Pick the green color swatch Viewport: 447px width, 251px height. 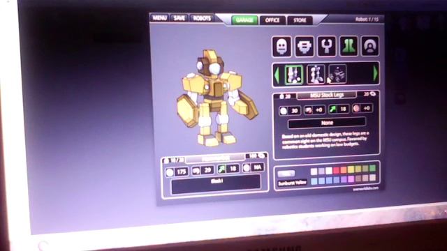click(x=372, y=168)
